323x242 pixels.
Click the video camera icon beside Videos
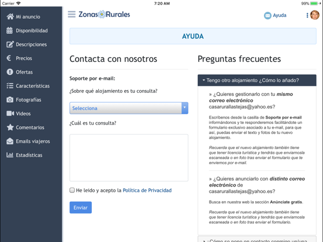(x=10, y=113)
